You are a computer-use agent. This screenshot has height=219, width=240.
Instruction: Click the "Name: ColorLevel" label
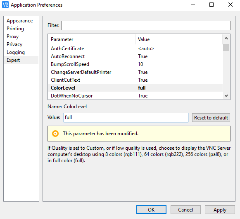click(x=67, y=107)
